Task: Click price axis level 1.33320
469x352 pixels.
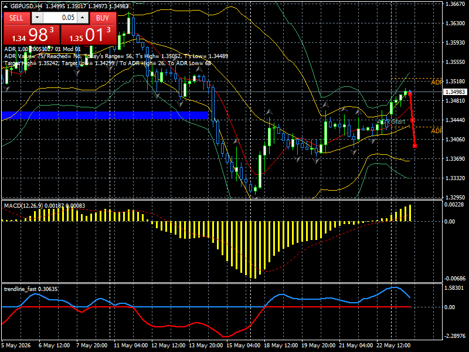Action: point(455,178)
